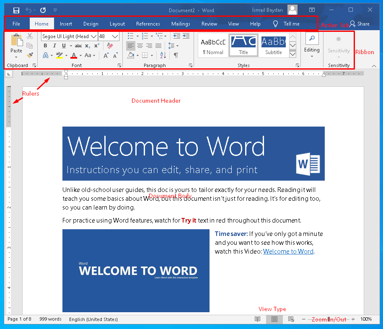Click the red Font Color A swatch
Image resolution: width=383 pixels, height=329 pixels.
(74, 55)
